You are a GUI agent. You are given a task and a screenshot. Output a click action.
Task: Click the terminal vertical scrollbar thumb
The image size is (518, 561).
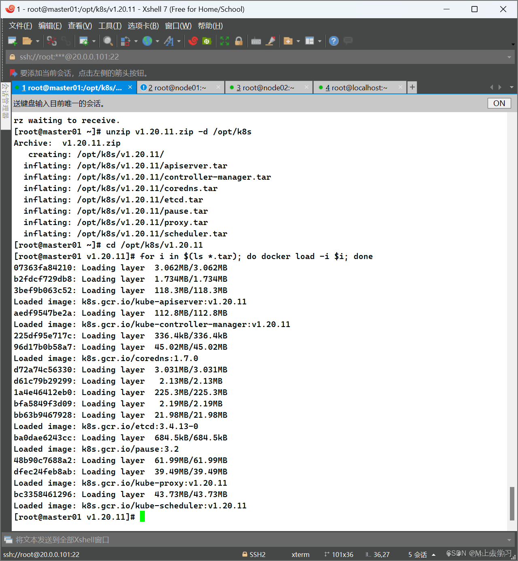(512, 503)
